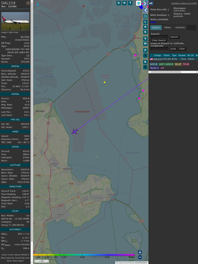Click the P persistence button

pos(145,50)
